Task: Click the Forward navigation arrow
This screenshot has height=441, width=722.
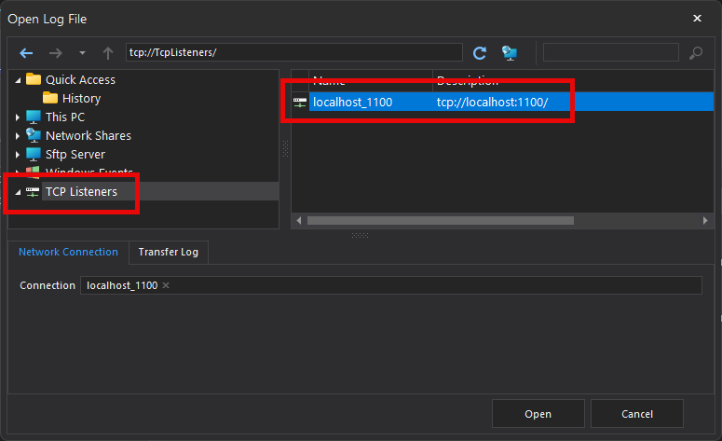Action: 56,53
